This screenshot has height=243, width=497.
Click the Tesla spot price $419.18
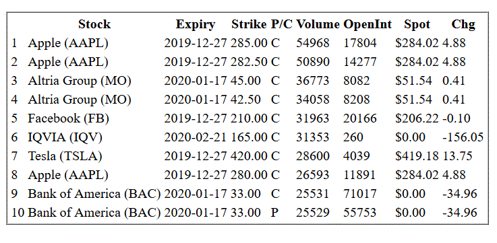pyautogui.click(x=417, y=156)
